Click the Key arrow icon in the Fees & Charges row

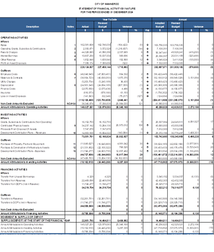[148, 52]
